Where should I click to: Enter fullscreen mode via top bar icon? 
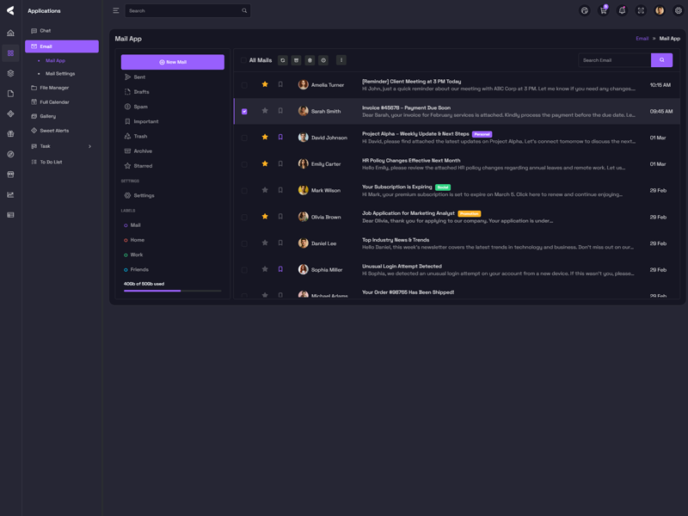click(641, 10)
